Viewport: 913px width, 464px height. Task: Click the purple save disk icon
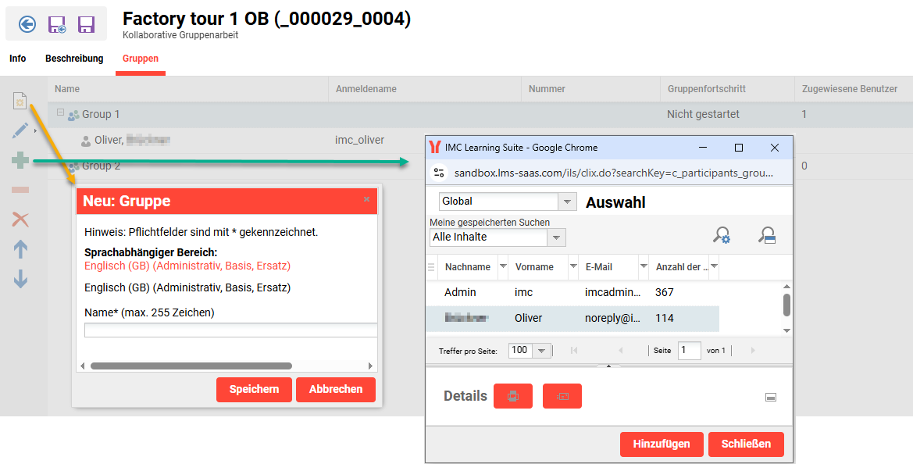click(86, 24)
